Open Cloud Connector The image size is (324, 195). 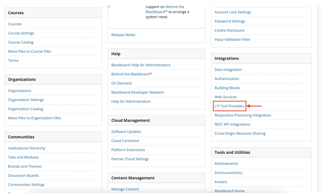point(125,141)
